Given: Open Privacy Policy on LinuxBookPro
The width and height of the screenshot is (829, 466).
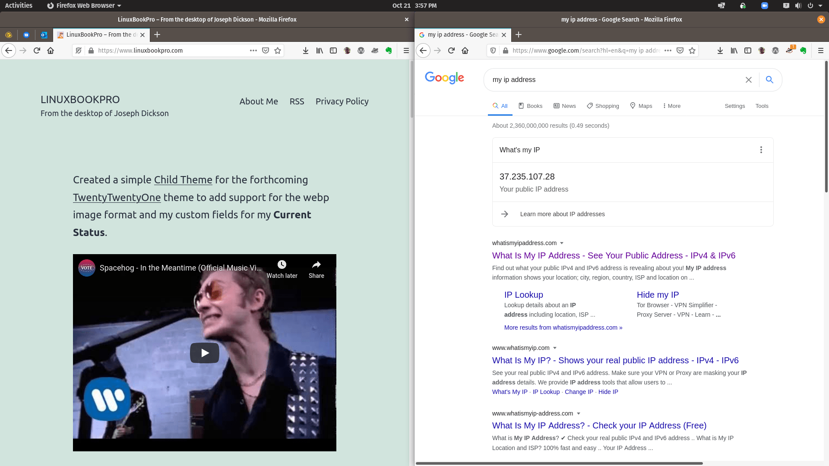Looking at the screenshot, I should (x=342, y=101).
